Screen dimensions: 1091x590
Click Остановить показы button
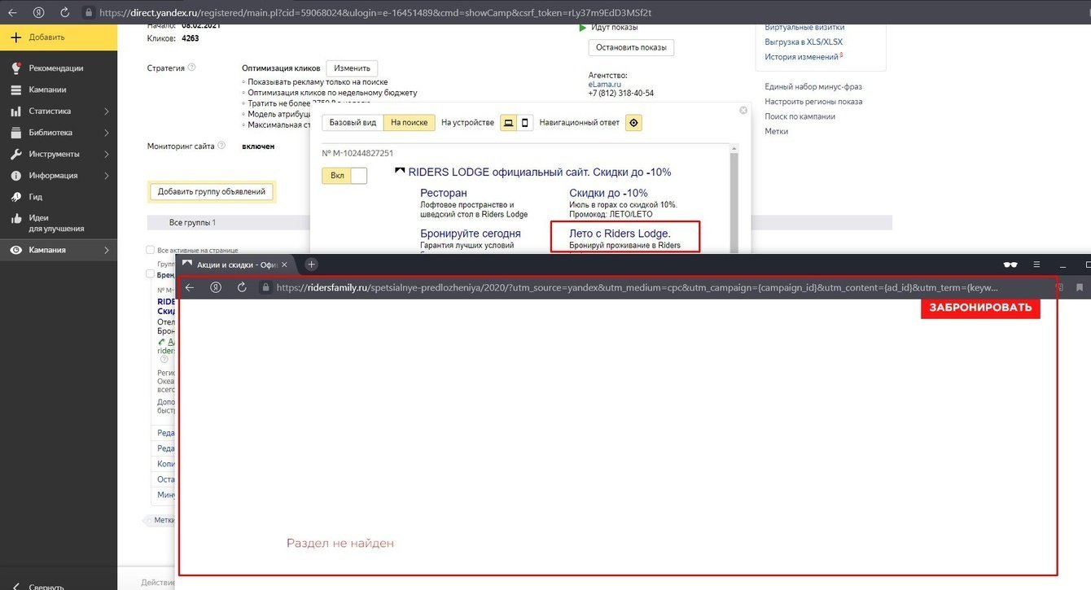coord(631,47)
